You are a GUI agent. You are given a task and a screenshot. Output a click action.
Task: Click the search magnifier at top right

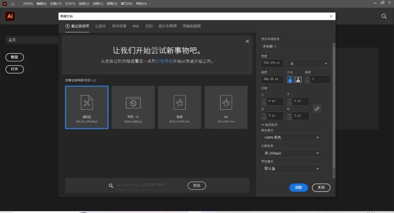click(x=384, y=16)
